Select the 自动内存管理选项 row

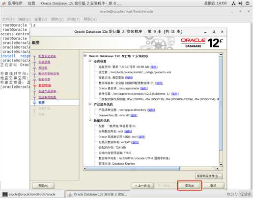tap(115, 153)
